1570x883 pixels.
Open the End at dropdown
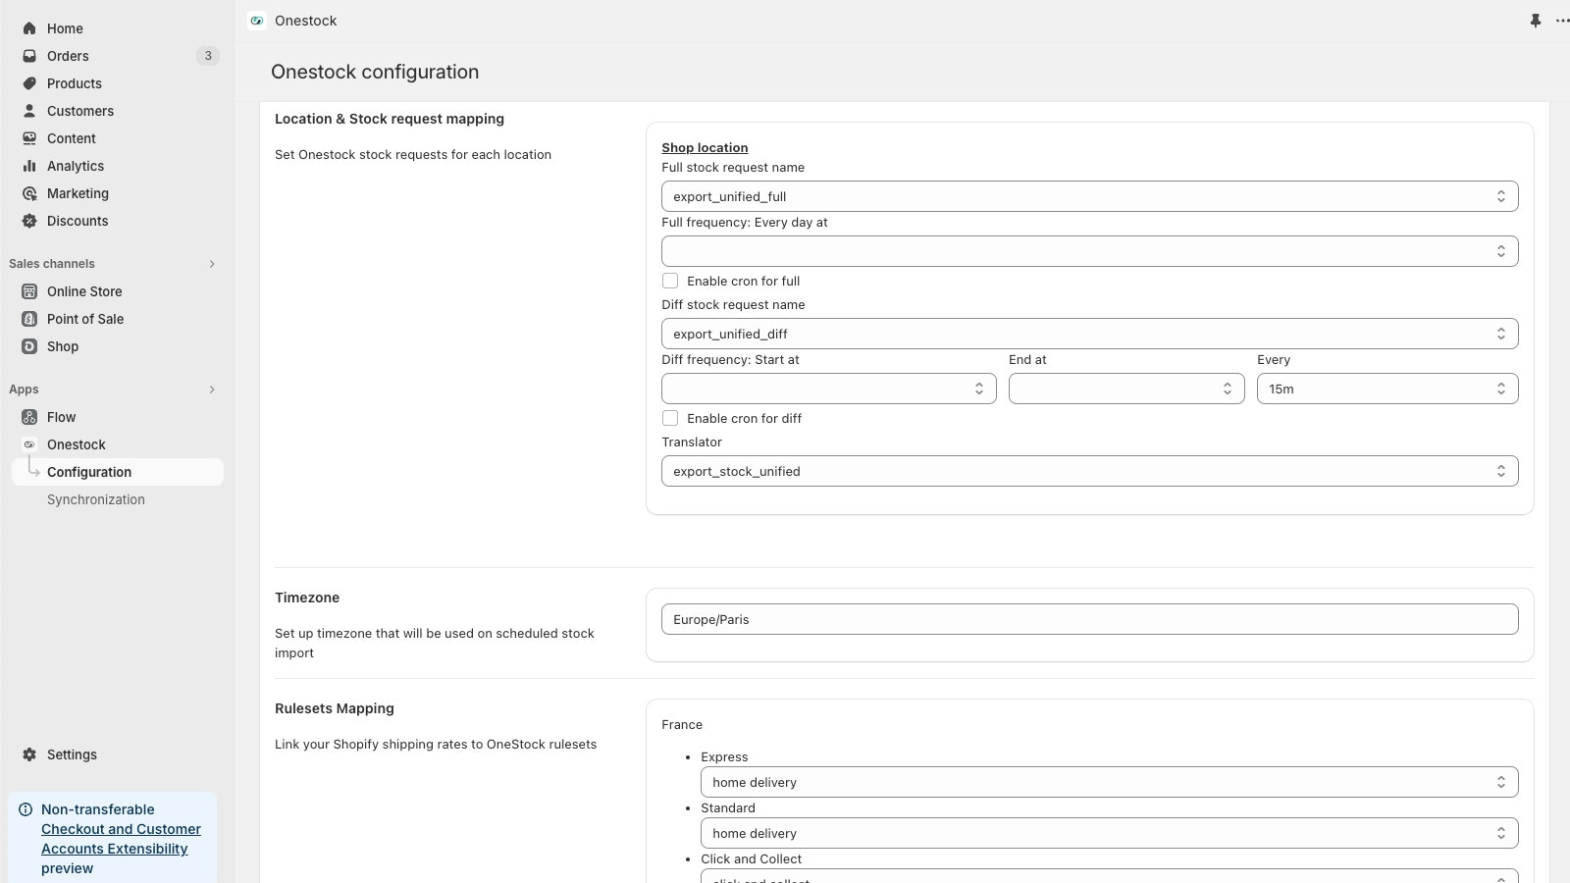[x=1126, y=389]
